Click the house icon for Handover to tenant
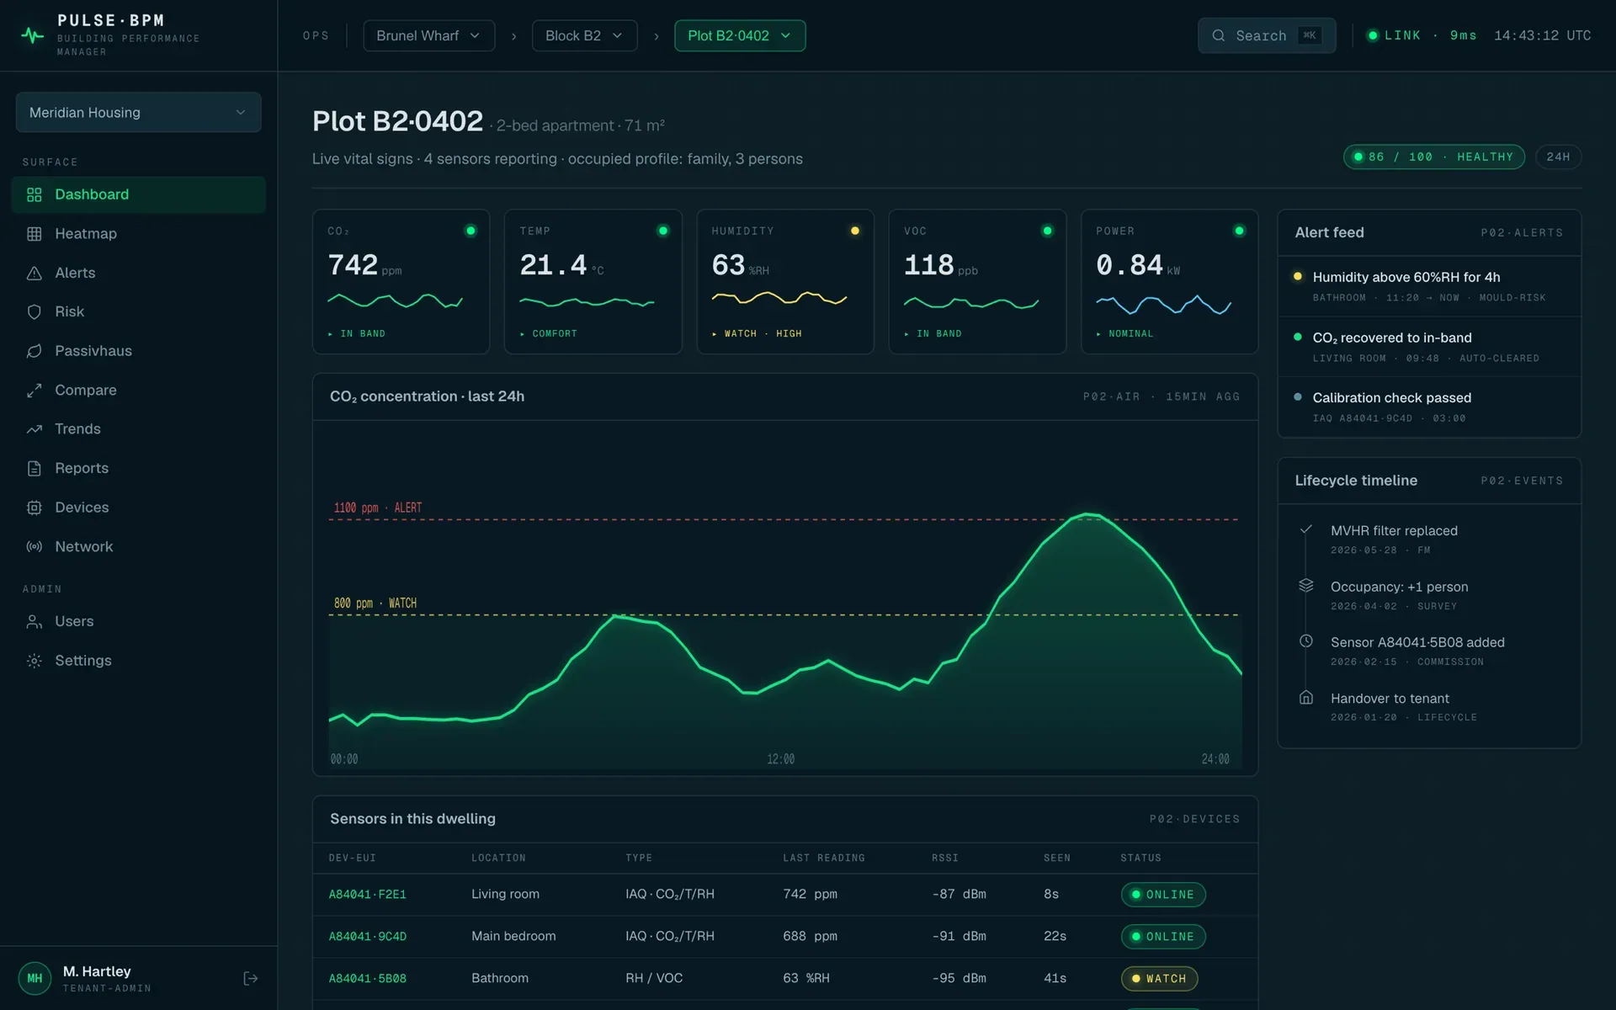 pos(1306,697)
